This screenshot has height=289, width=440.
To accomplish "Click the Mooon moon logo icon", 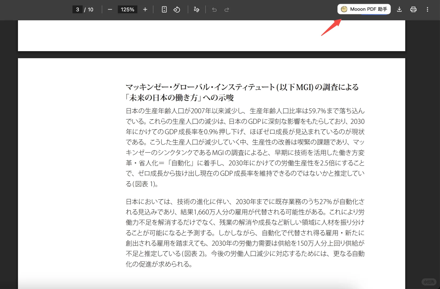I will coord(344,9).
